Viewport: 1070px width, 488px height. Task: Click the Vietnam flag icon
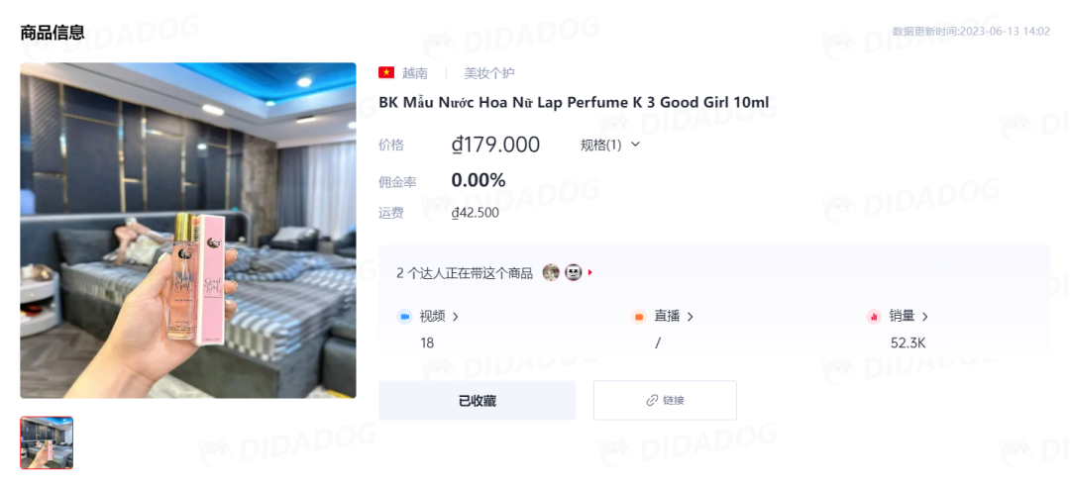tap(386, 73)
